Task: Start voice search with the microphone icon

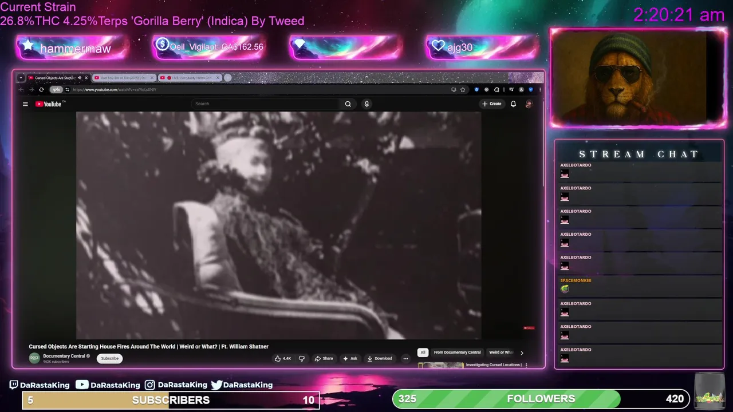Action: [x=366, y=104]
